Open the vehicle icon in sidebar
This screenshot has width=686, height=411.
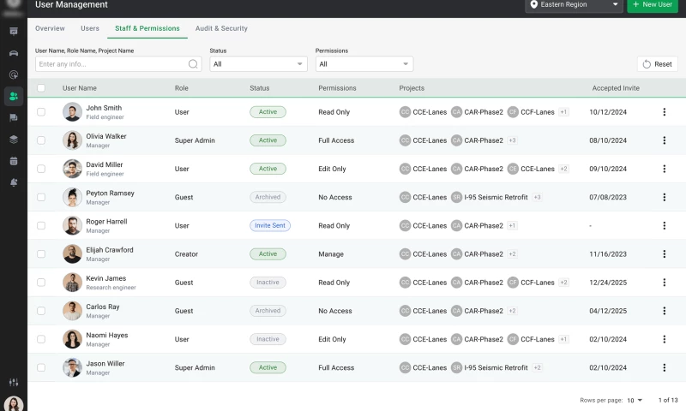(x=14, y=53)
